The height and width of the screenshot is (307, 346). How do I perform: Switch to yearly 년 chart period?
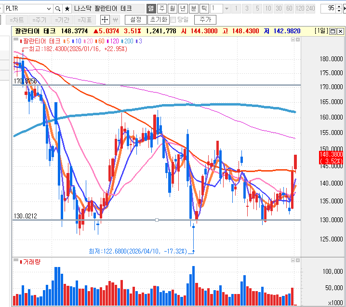coord(183,9)
